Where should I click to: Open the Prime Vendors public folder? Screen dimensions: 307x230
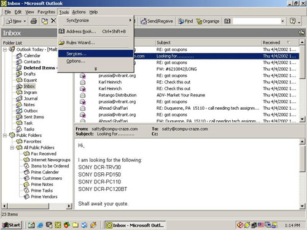[x=44, y=197]
